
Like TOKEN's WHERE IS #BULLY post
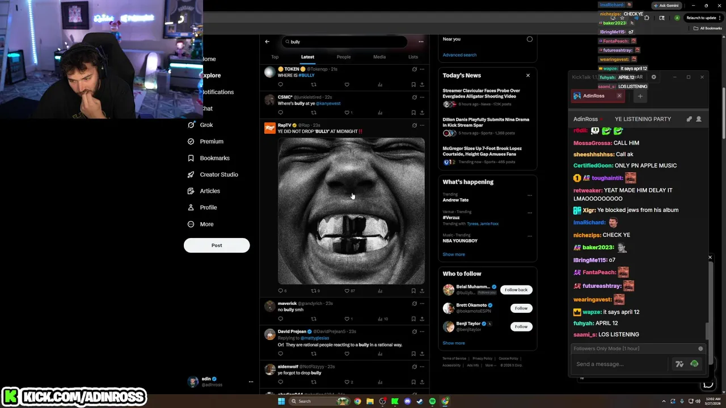[347, 84]
